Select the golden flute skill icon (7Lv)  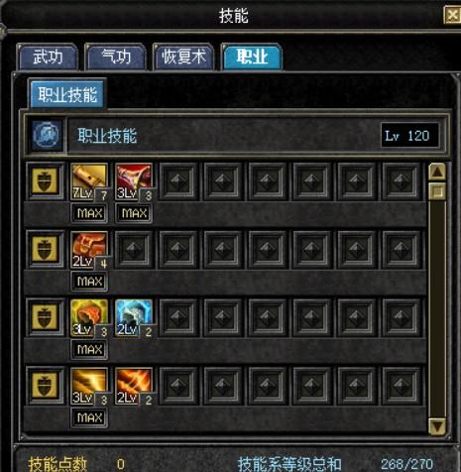89,181
